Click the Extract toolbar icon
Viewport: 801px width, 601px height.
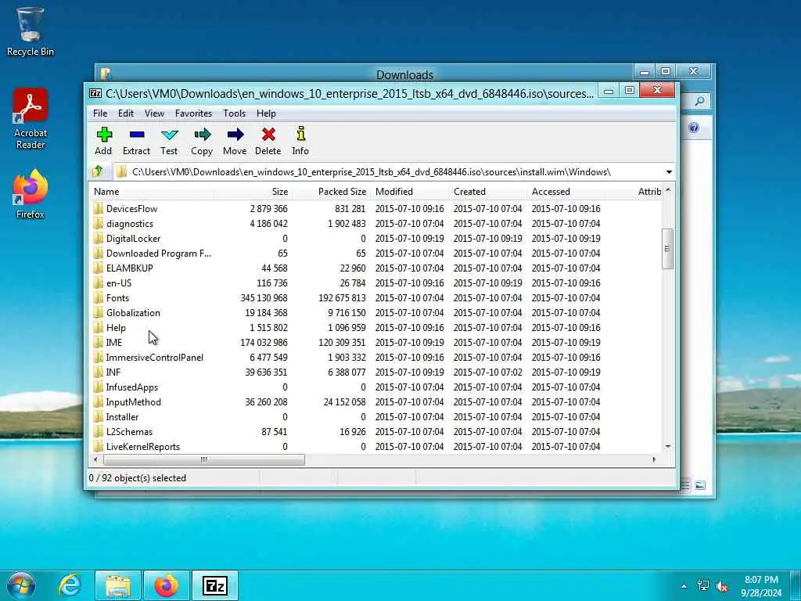[x=136, y=135]
